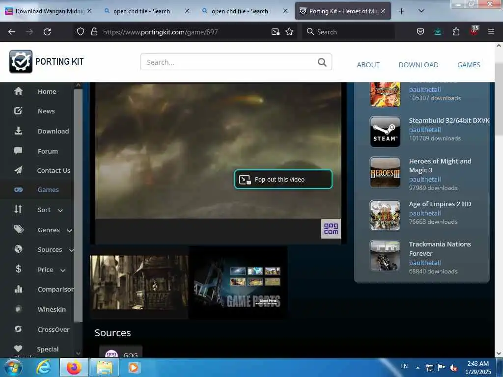Click Heroes of Might and Magic 3 title
The image size is (503, 377).
pos(440,165)
